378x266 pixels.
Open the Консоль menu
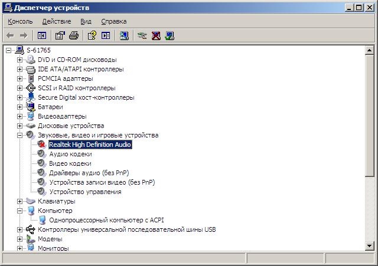point(20,21)
